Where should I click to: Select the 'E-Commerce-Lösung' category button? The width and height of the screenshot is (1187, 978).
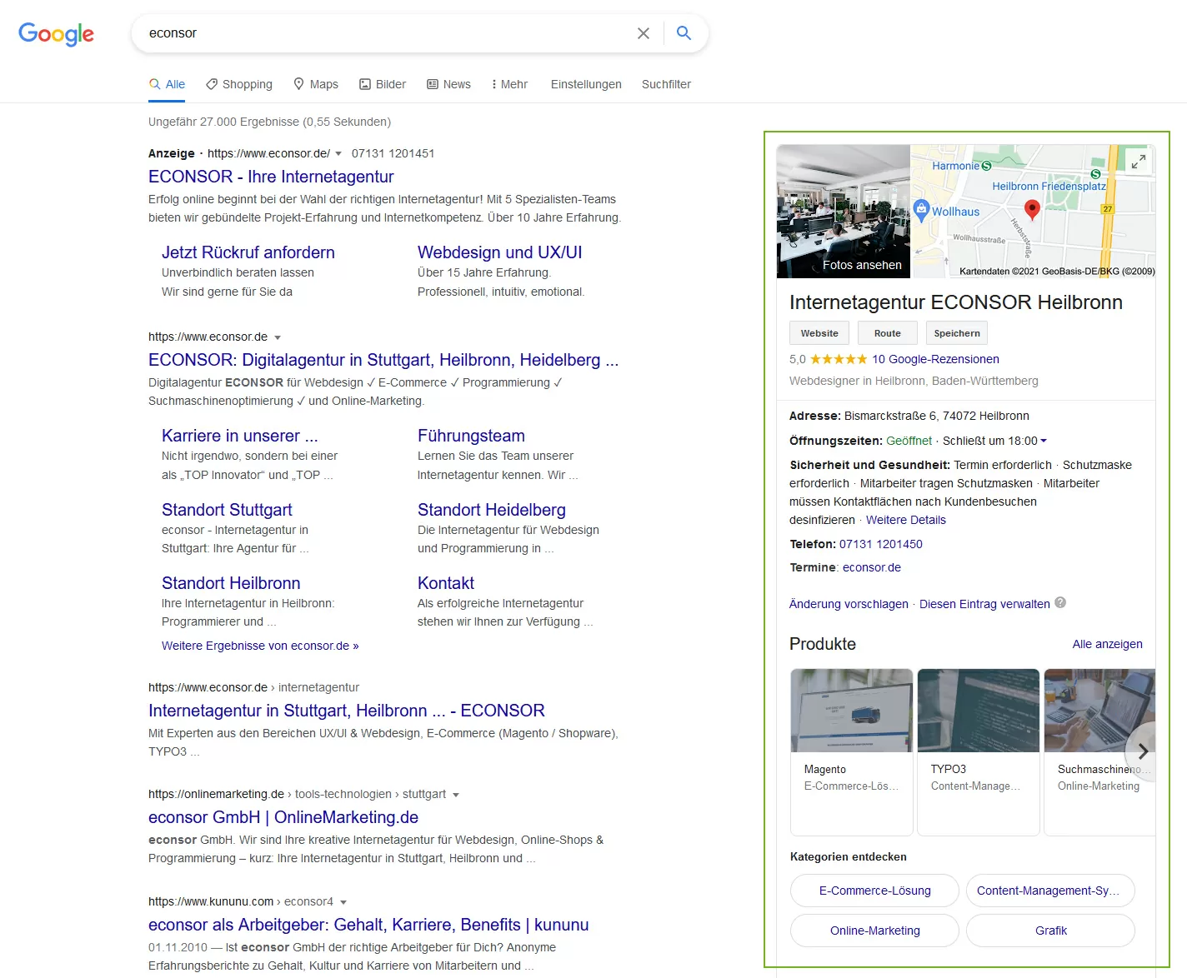tap(874, 891)
